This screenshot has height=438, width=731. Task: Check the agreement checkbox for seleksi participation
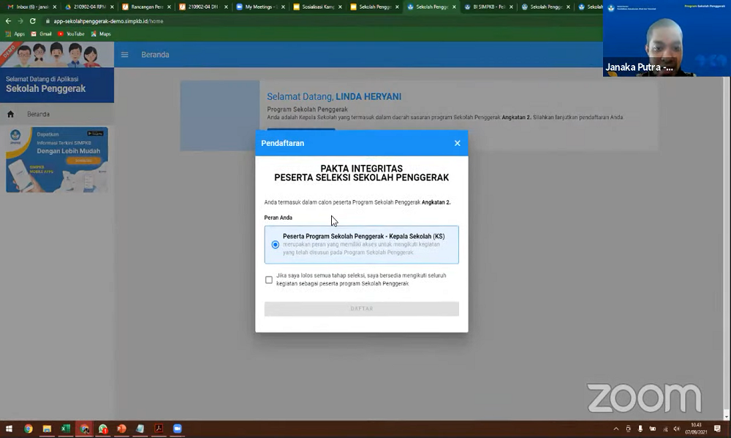click(269, 280)
